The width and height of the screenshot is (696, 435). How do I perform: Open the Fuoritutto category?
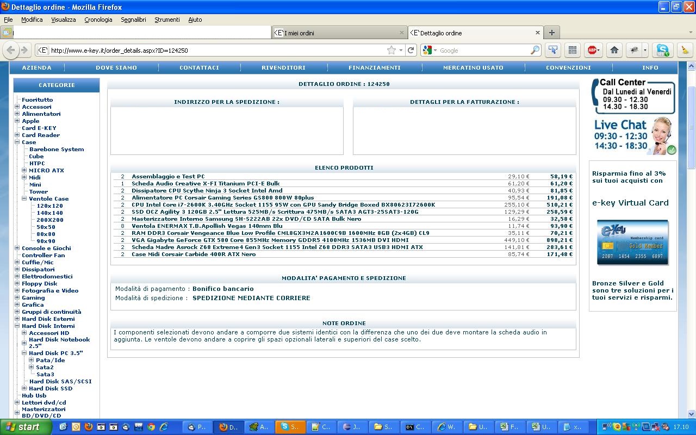pos(37,100)
